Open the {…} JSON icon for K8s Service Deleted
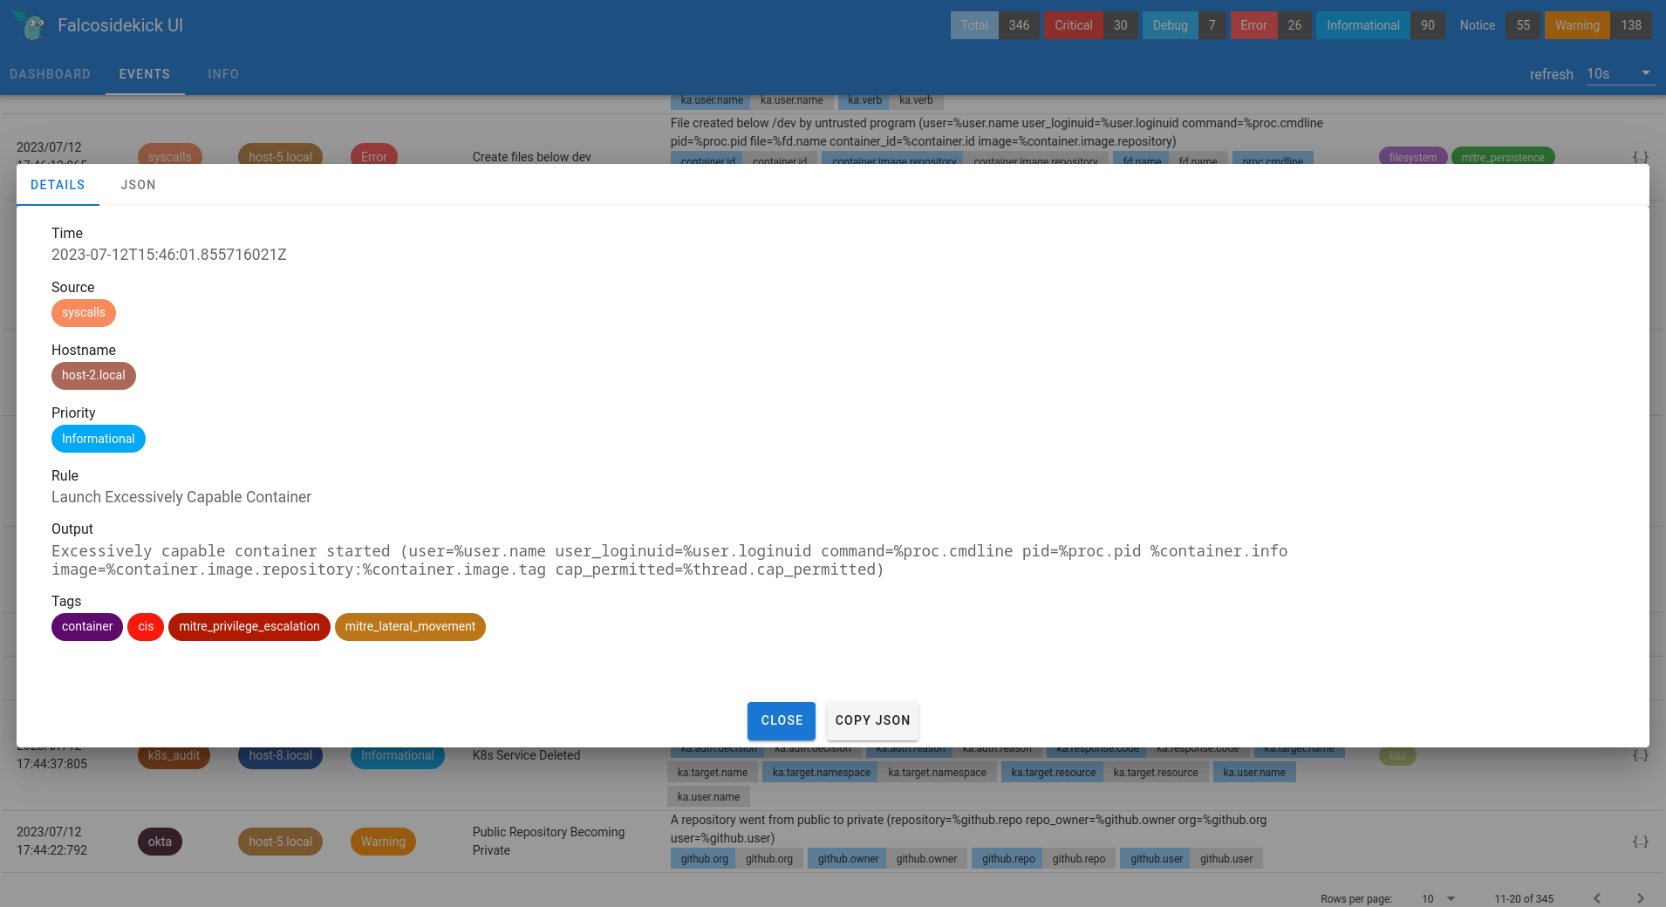 click(1640, 755)
